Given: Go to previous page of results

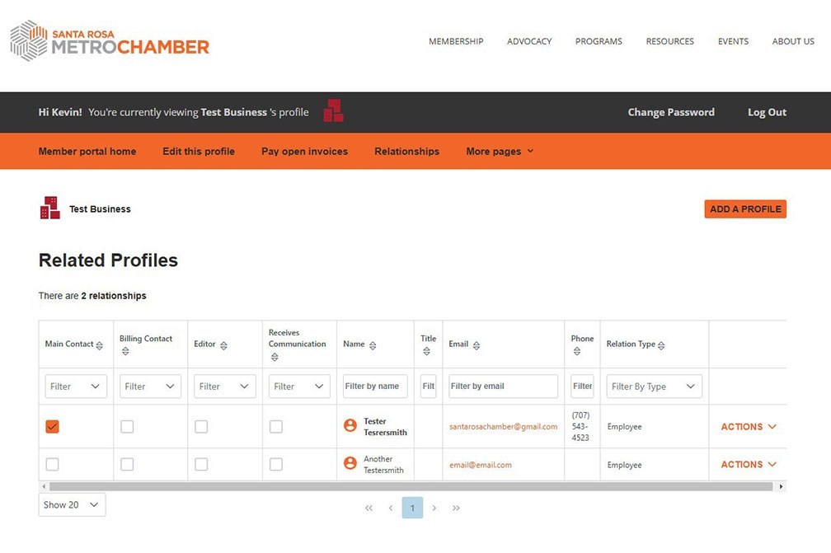Looking at the screenshot, I should tap(391, 508).
